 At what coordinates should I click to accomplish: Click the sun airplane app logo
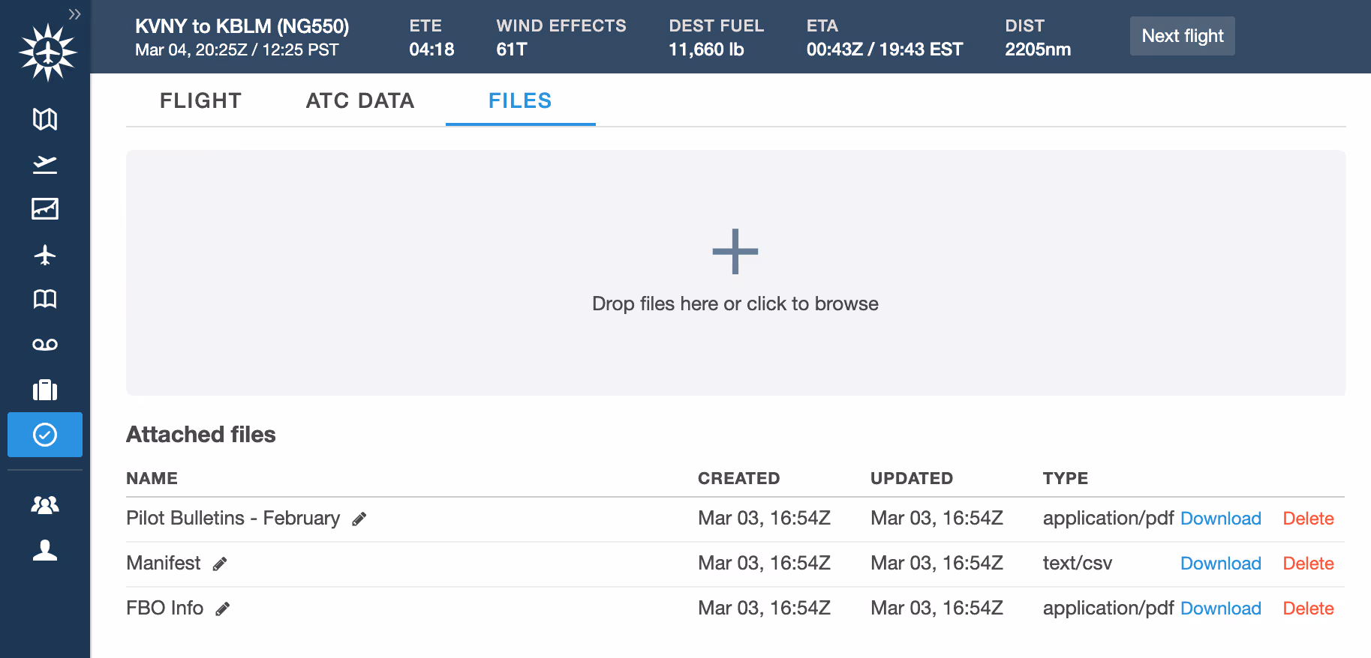point(48,52)
